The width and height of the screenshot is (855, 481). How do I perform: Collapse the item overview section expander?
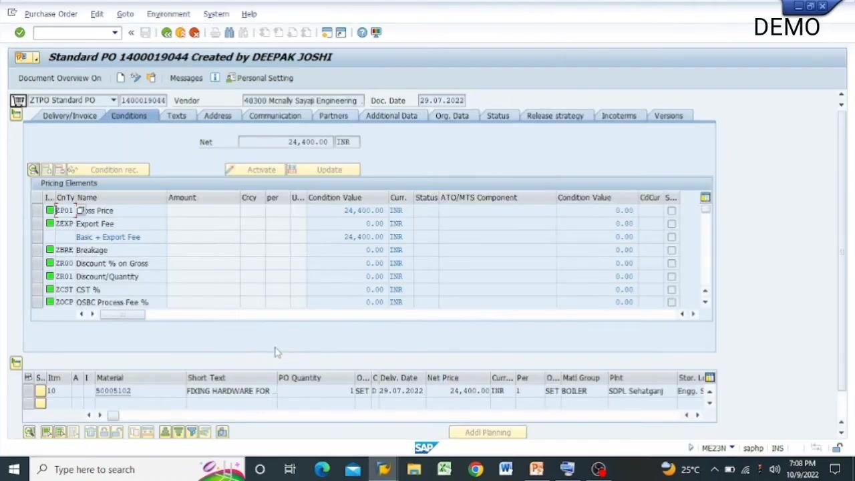[x=16, y=363]
